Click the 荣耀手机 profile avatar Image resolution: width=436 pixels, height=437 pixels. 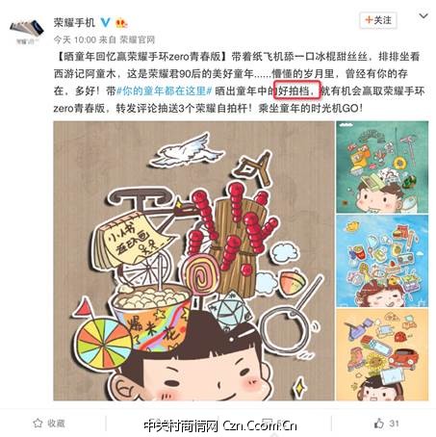[27, 30]
